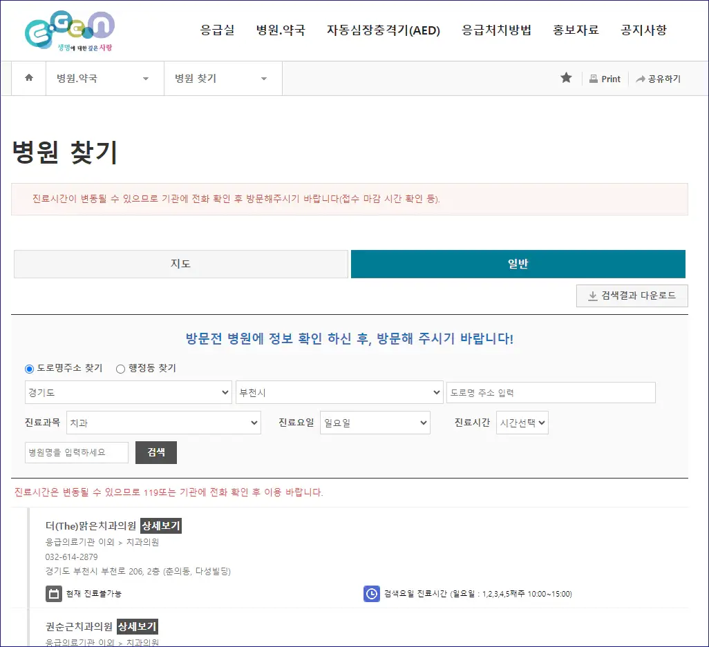Open the 부천시 city dropdown

[339, 392]
